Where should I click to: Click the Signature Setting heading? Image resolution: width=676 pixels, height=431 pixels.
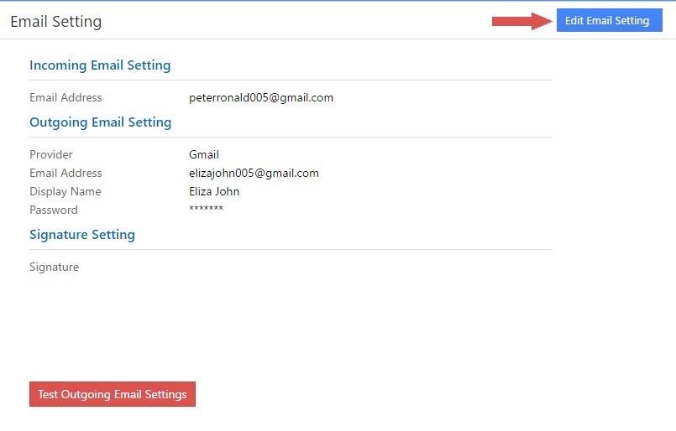[x=82, y=235]
